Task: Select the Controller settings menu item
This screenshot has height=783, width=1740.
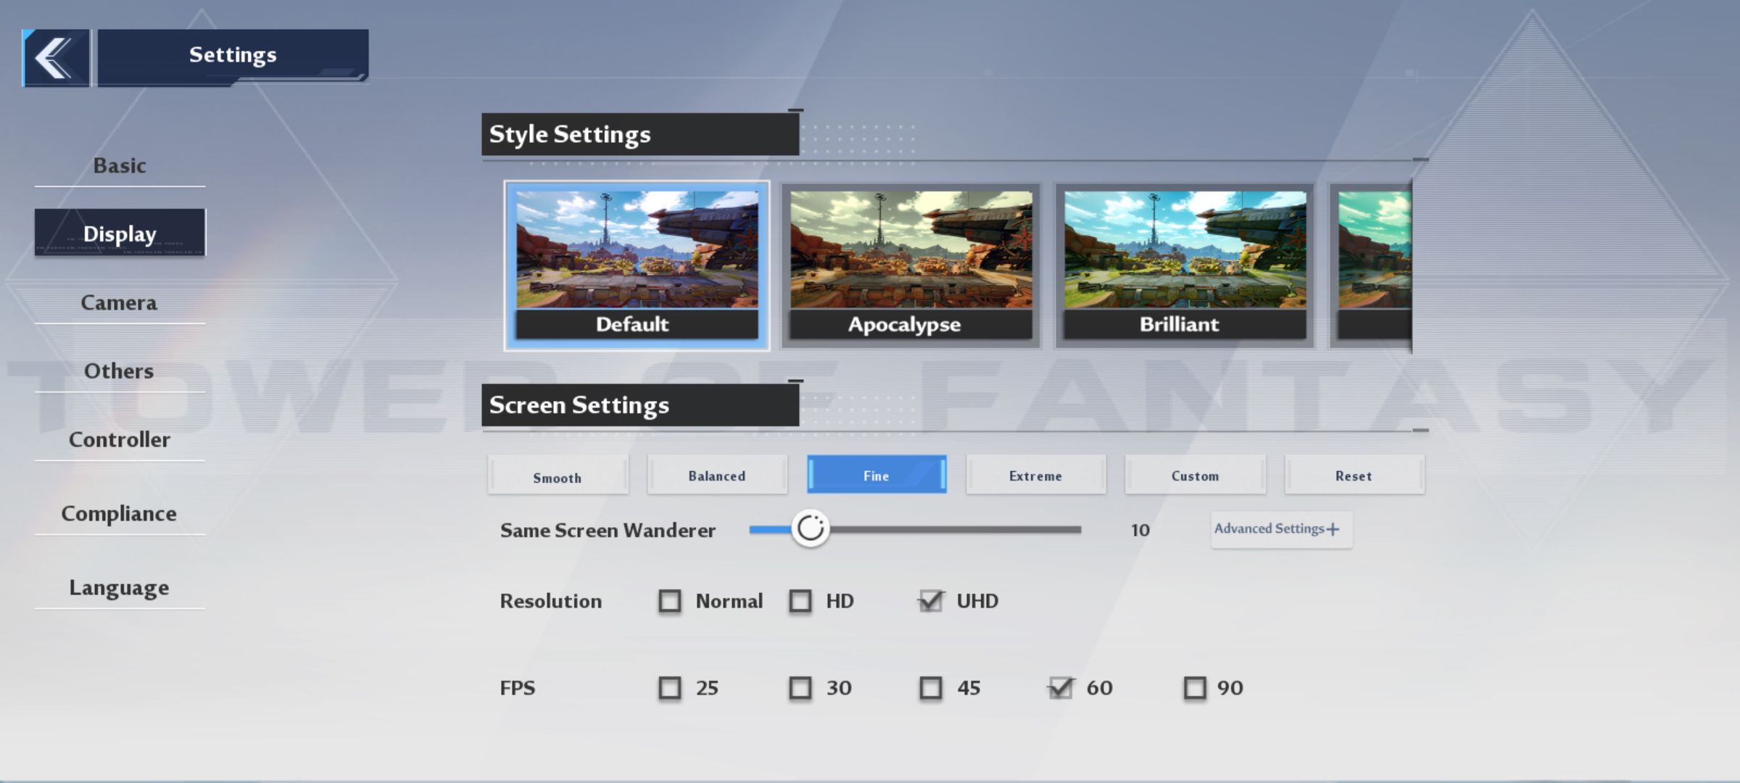Action: click(x=119, y=439)
